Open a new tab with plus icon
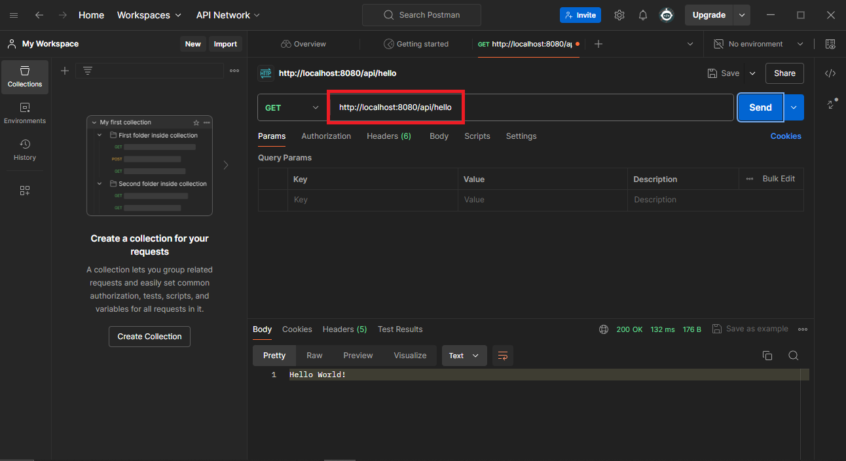This screenshot has height=461, width=846. point(598,44)
